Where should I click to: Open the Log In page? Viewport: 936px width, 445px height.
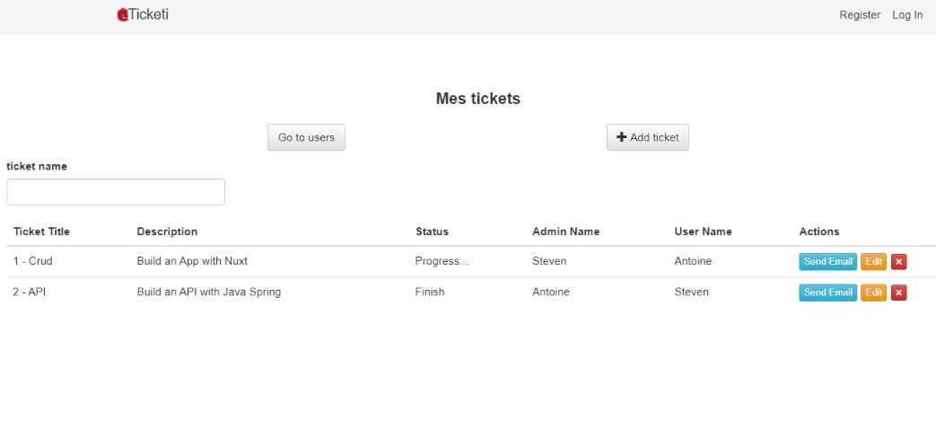(x=907, y=15)
